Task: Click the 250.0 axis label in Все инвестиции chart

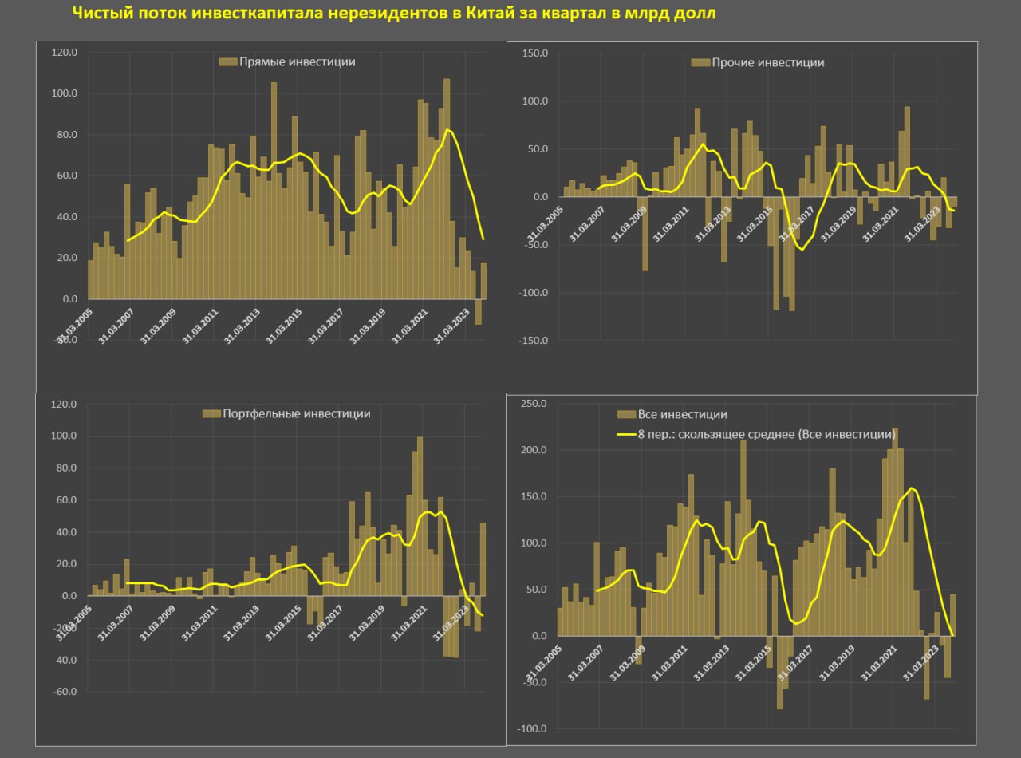Action: coord(532,404)
